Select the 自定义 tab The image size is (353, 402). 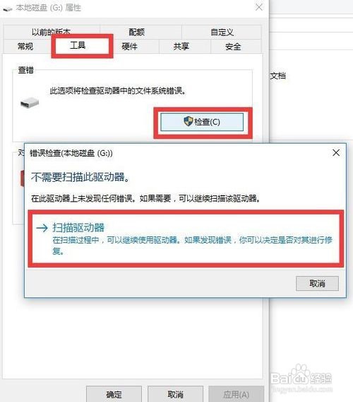tap(222, 32)
